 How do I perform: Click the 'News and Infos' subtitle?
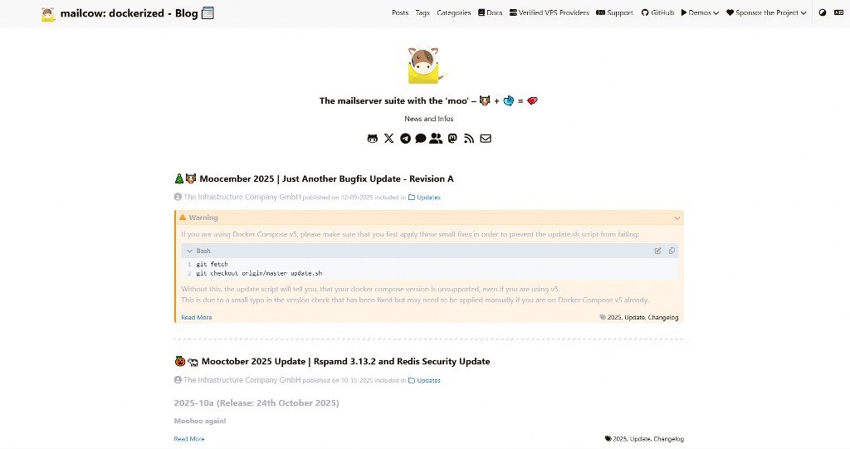point(429,119)
